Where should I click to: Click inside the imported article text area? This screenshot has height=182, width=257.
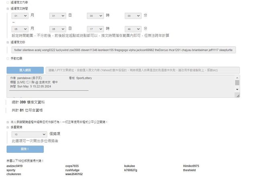[120, 86]
